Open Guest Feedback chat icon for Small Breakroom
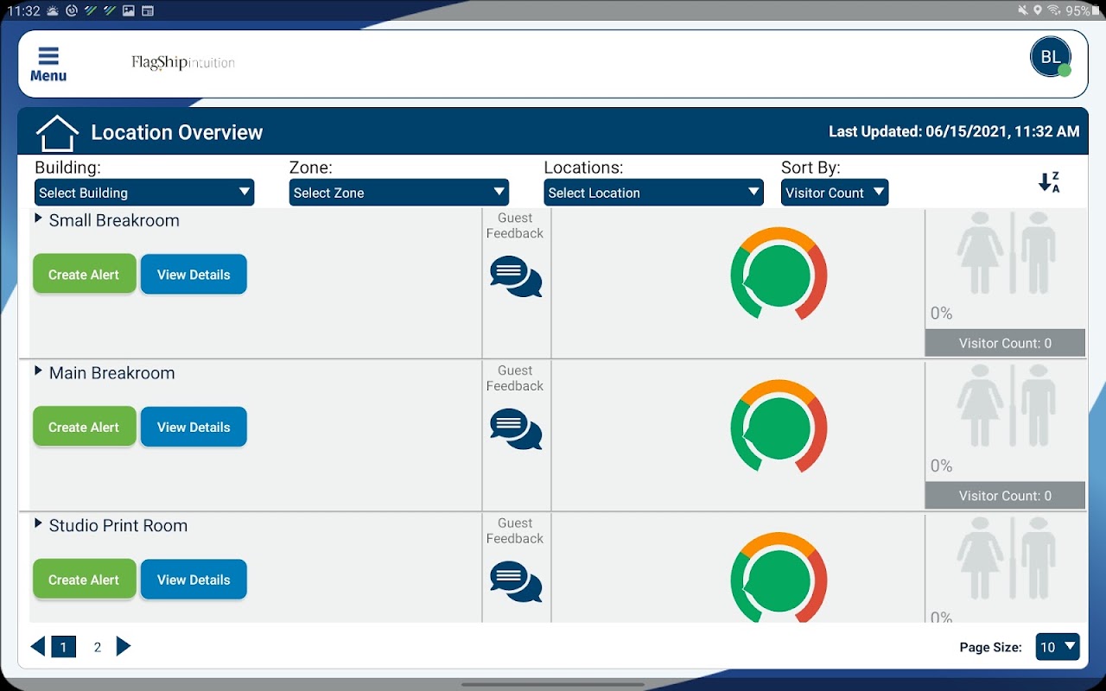1106x691 pixels. point(516,276)
